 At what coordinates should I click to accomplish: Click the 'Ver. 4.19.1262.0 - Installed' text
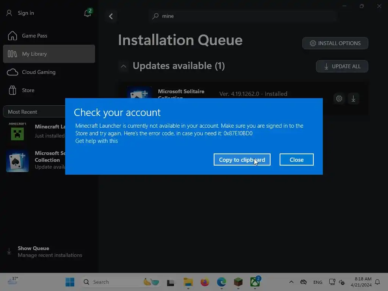tap(253, 94)
